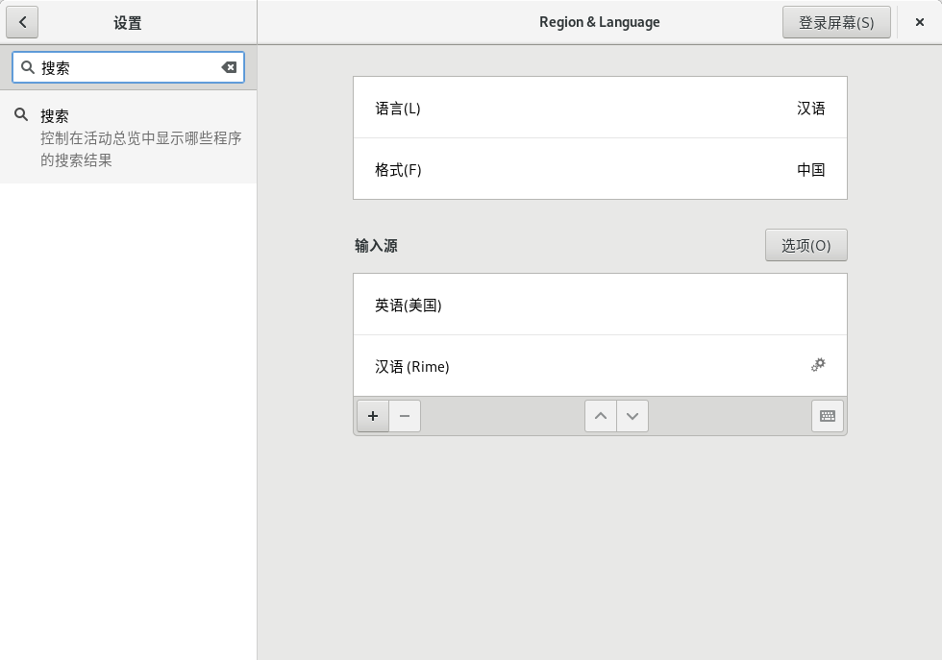This screenshot has height=660, width=942.
Task: Open input source 选项(O) options
Action: click(806, 245)
